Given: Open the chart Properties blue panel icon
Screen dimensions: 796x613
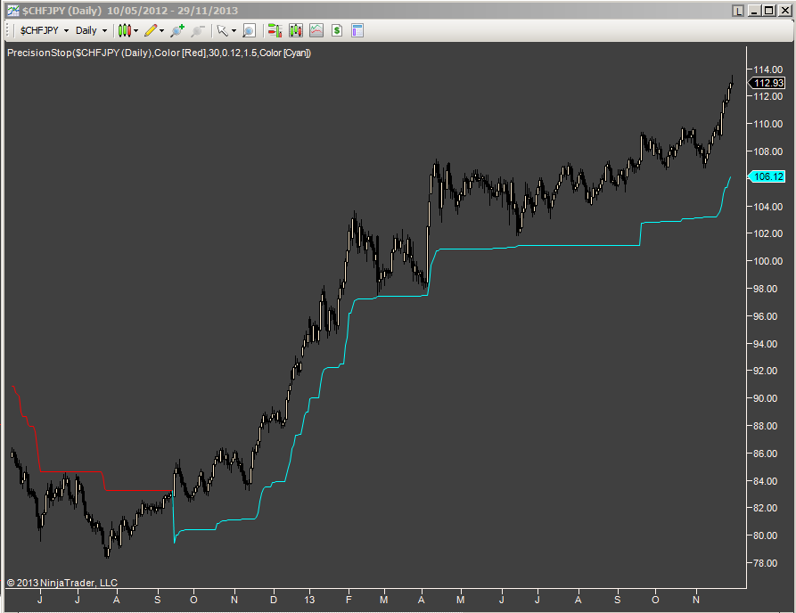Looking at the screenshot, I should click(357, 29).
